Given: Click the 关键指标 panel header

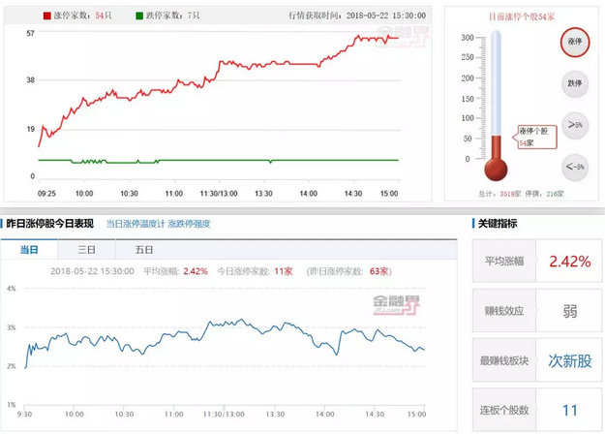Looking at the screenshot, I should [497, 224].
